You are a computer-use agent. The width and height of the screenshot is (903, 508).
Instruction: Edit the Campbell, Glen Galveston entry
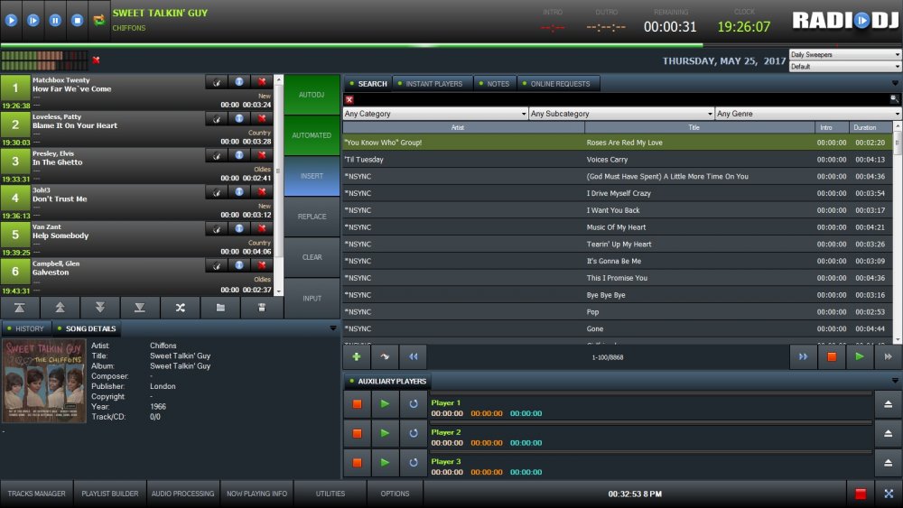pos(217,265)
